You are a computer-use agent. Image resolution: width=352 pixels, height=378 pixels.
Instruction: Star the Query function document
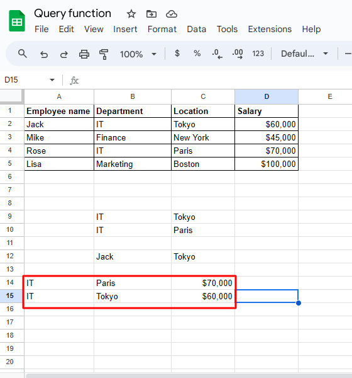(131, 14)
